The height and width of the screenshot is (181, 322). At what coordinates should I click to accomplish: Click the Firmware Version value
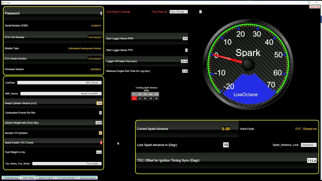pyautogui.click(x=96, y=69)
